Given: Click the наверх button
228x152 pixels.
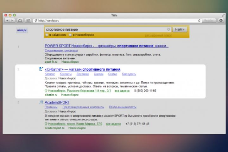Looking at the screenshot, I should [22, 30].
